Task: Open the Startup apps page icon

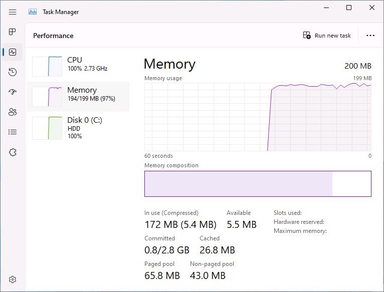Action: click(x=13, y=92)
